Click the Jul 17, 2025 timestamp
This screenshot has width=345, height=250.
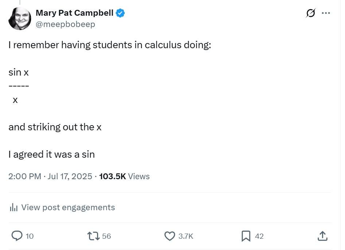70,176
